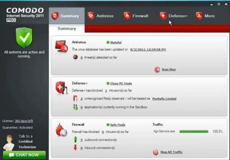Select the Summary sub-tab label
230x160 pixels.
[x=67, y=28]
